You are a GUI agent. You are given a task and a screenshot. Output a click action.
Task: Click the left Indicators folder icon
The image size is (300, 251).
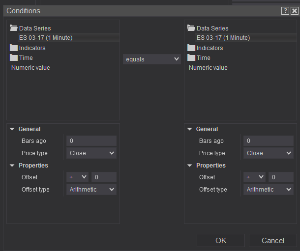tap(14, 48)
